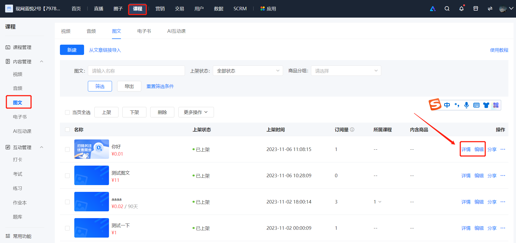Select checkbox for 你好 row
The height and width of the screenshot is (243, 516).
tap(68, 149)
